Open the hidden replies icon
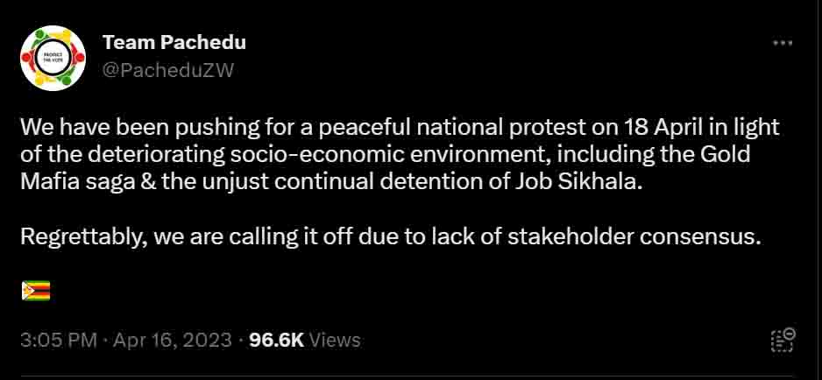 tap(783, 340)
